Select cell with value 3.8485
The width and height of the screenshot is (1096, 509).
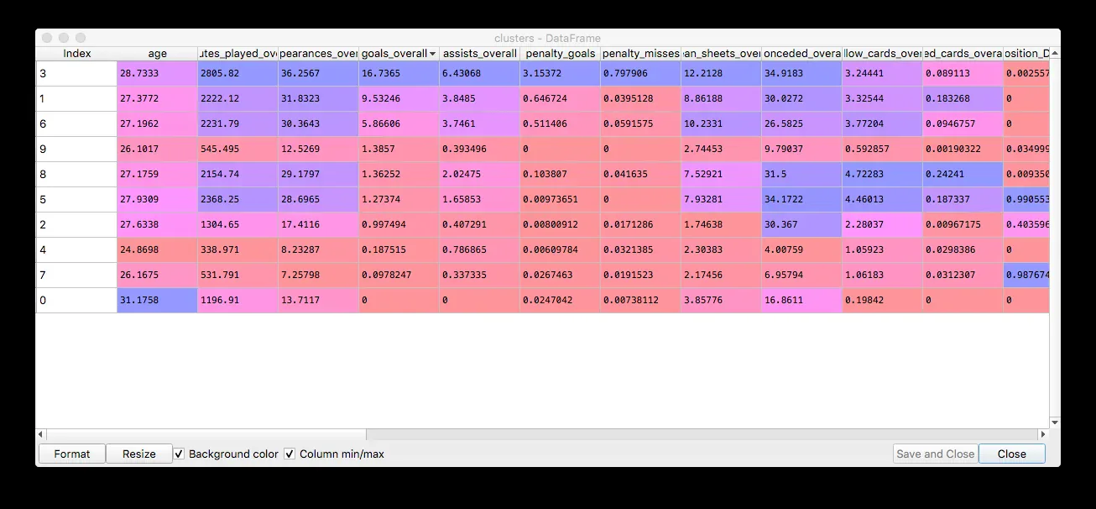click(479, 98)
